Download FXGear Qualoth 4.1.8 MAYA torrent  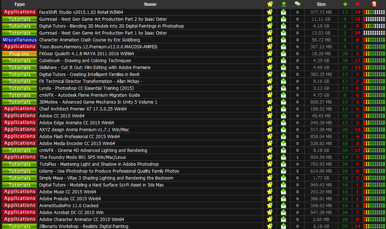(x=284, y=53)
